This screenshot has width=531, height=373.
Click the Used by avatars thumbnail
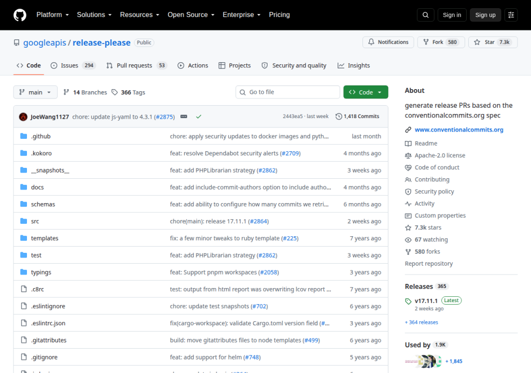[x=423, y=361]
